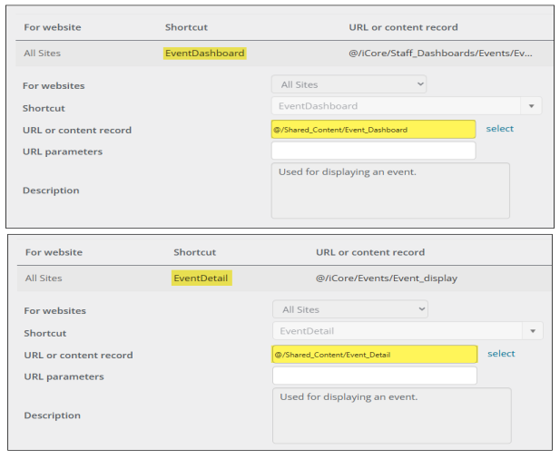This screenshot has width=560, height=459.
Task: Sort by For website column above EventDetail row
Action: pyautogui.click(x=54, y=252)
